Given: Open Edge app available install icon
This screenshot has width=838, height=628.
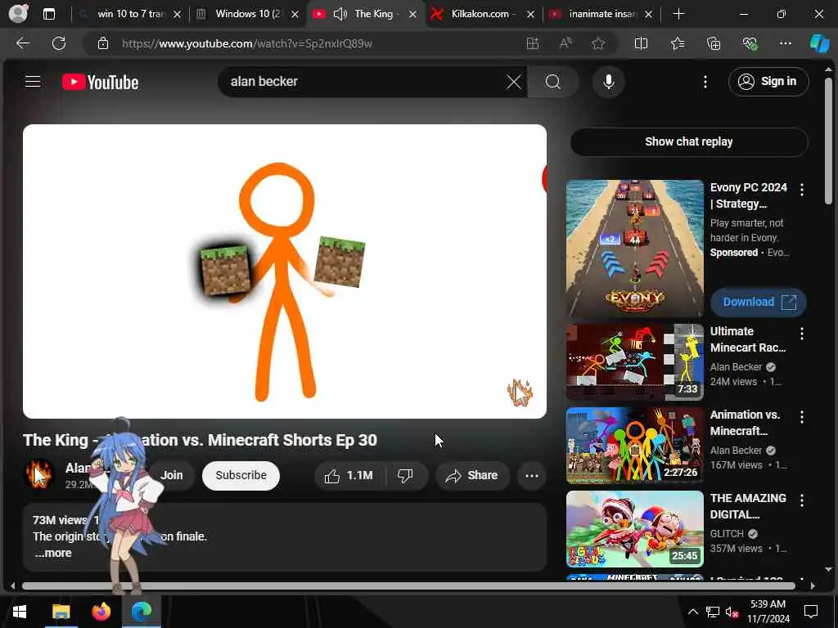Looking at the screenshot, I should [532, 43].
